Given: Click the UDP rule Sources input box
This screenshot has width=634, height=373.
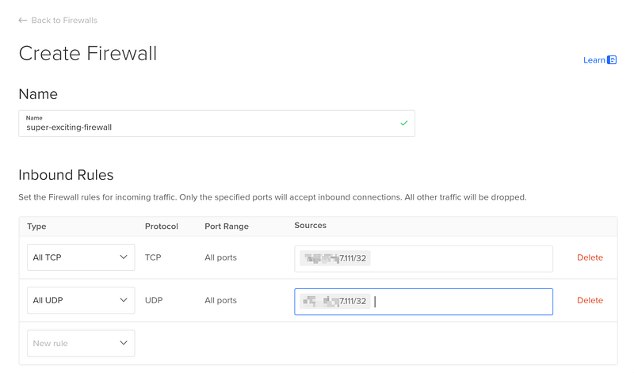Looking at the screenshot, I should pos(460,301).
